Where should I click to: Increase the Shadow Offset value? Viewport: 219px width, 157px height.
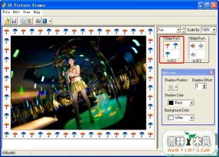(x=204, y=85)
